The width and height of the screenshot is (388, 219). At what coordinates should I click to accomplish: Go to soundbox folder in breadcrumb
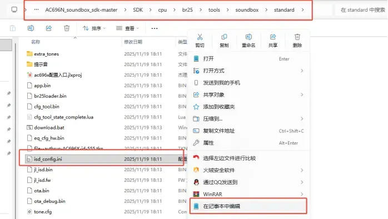(247, 10)
